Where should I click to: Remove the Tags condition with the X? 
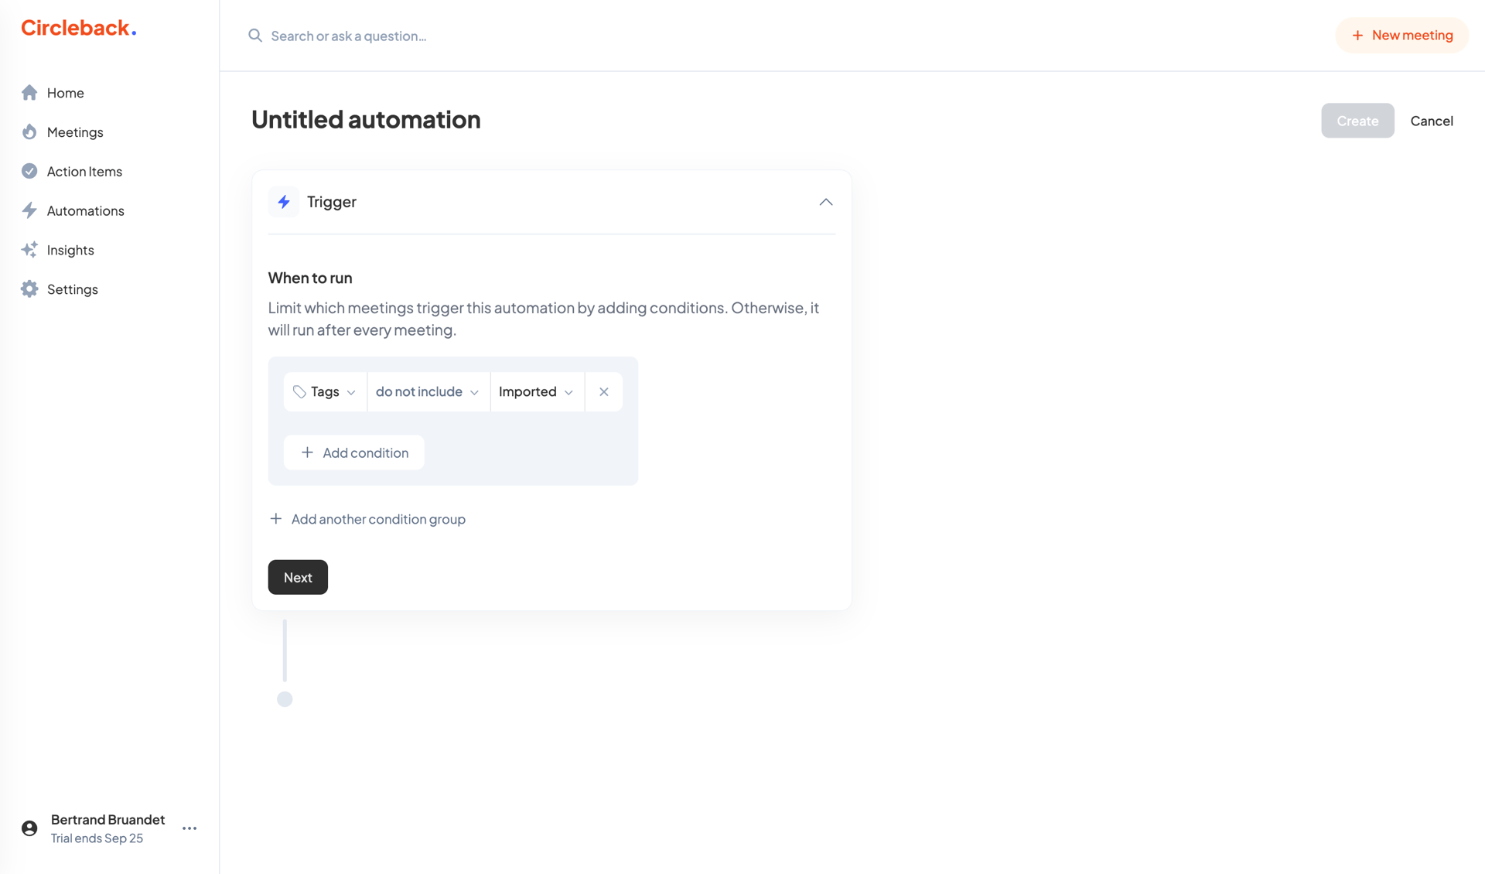[603, 391]
